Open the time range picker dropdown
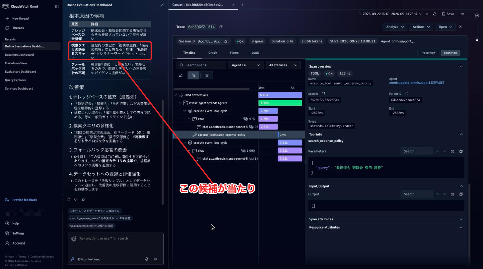 pyautogui.click(x=390, y=14)
